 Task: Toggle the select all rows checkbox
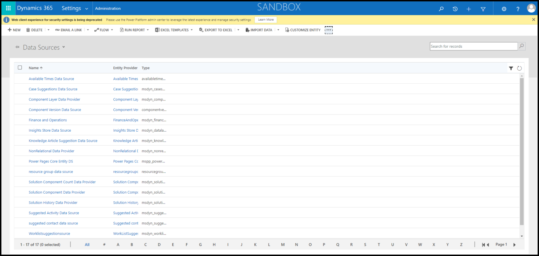20,68
